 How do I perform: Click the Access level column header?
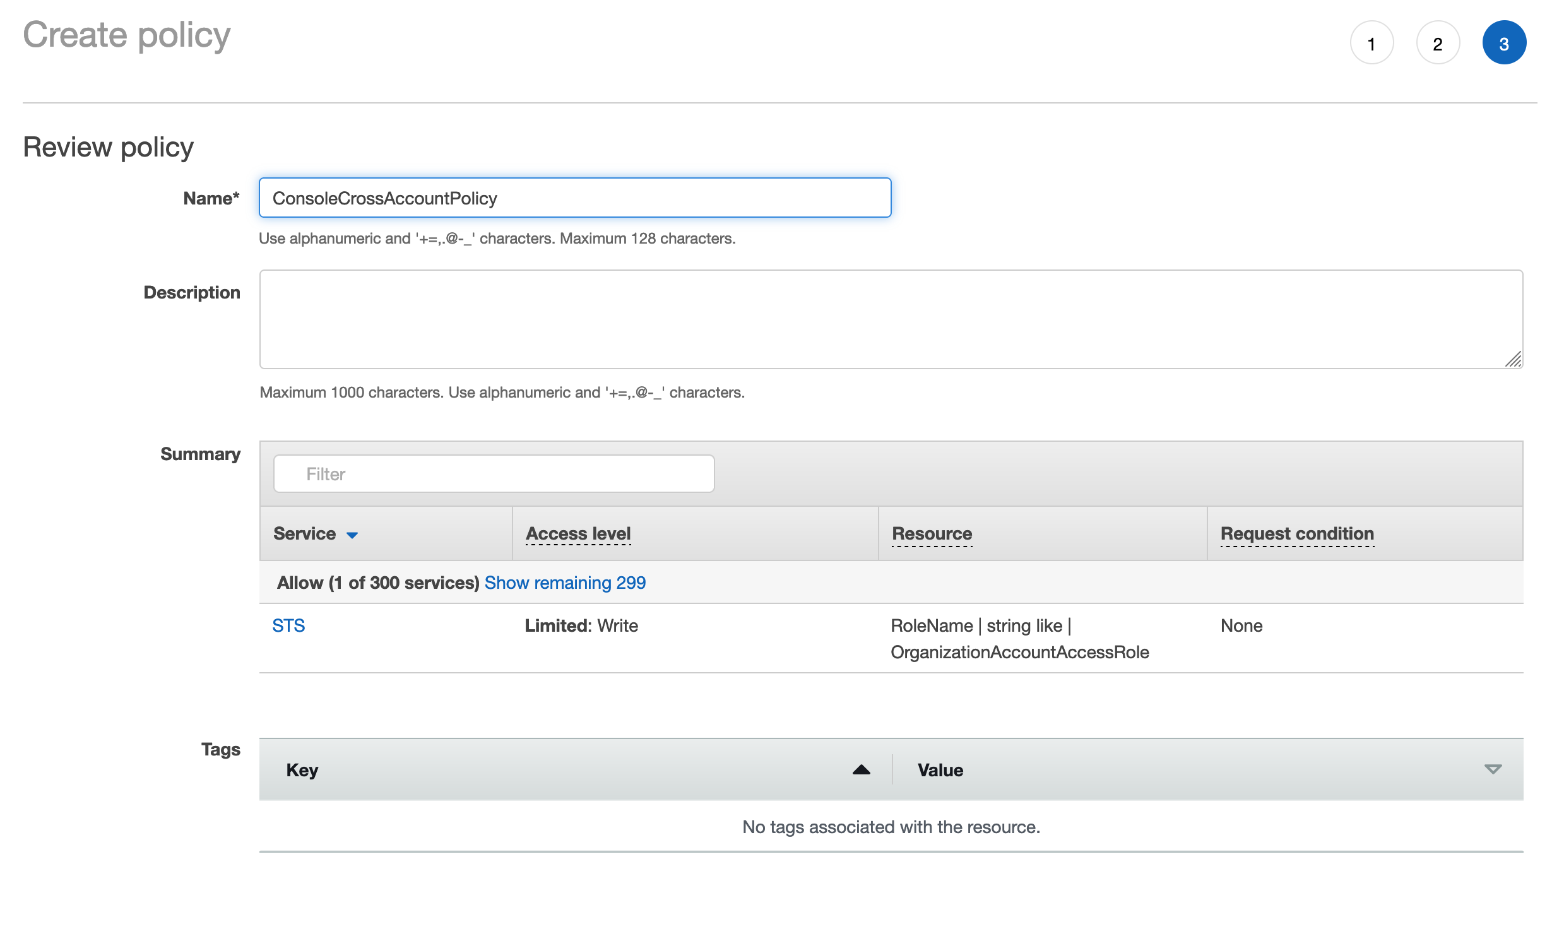[578, 534]
